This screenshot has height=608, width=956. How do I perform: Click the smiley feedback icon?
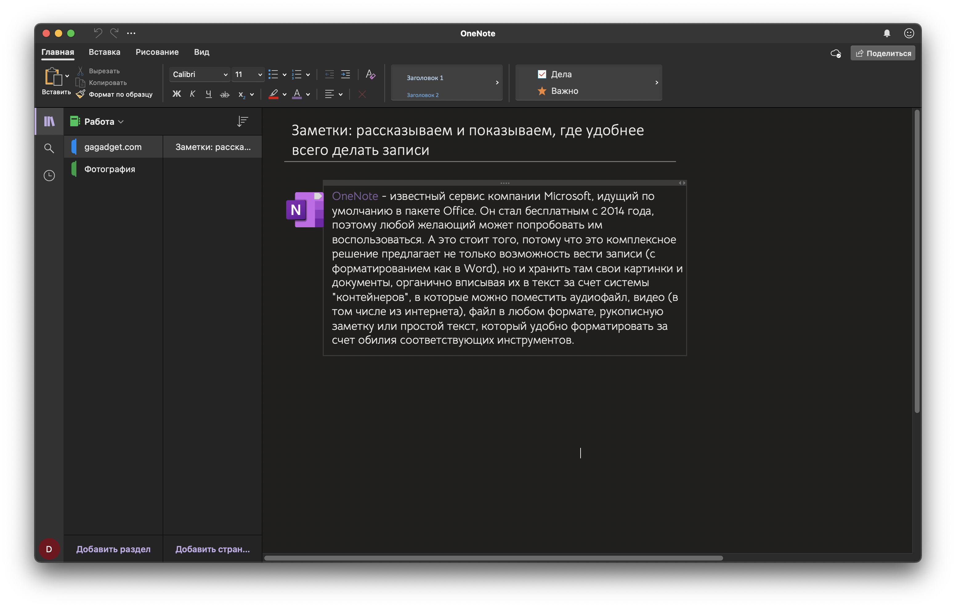pyautogui.click(x=909, y=33)
